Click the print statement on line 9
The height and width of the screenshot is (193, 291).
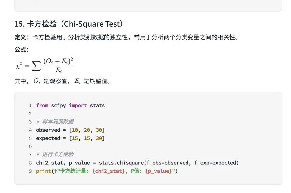pyautogui.click(x=107, y=171)
